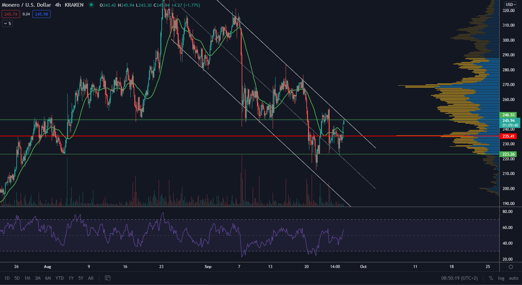Viewport: 522px width, 285px height.
Task: Select the 5D time range
Action: pyautogui.click(x=17, y=278)
